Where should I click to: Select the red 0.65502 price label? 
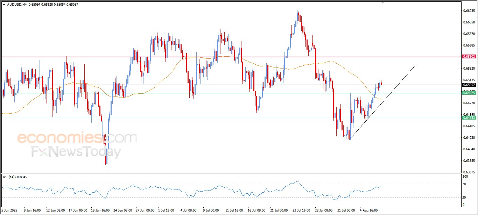(x=469, y=56)
